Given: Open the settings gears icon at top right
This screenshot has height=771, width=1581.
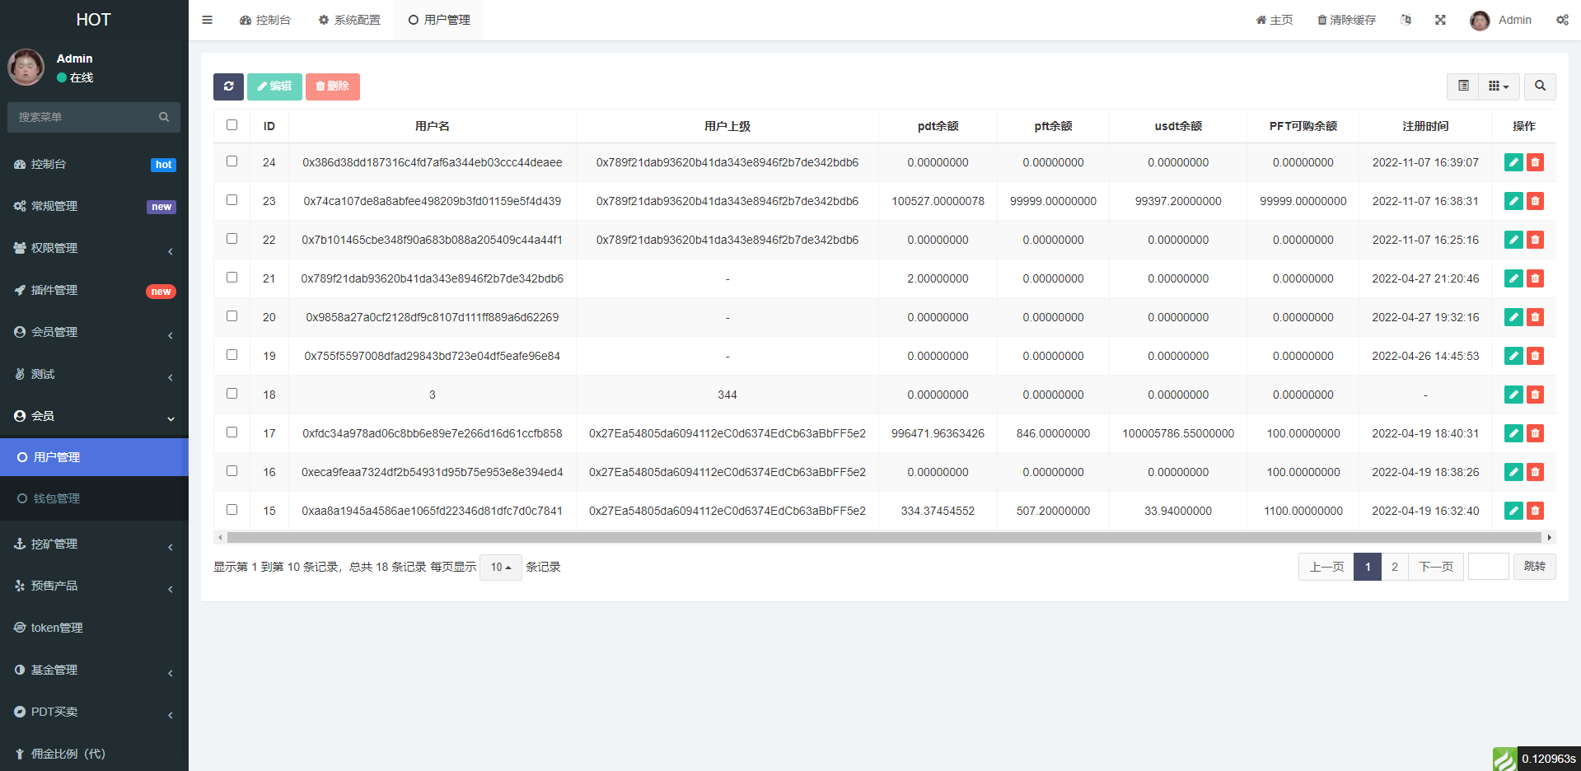Looking at the screenshot, I should [1562, 20].
